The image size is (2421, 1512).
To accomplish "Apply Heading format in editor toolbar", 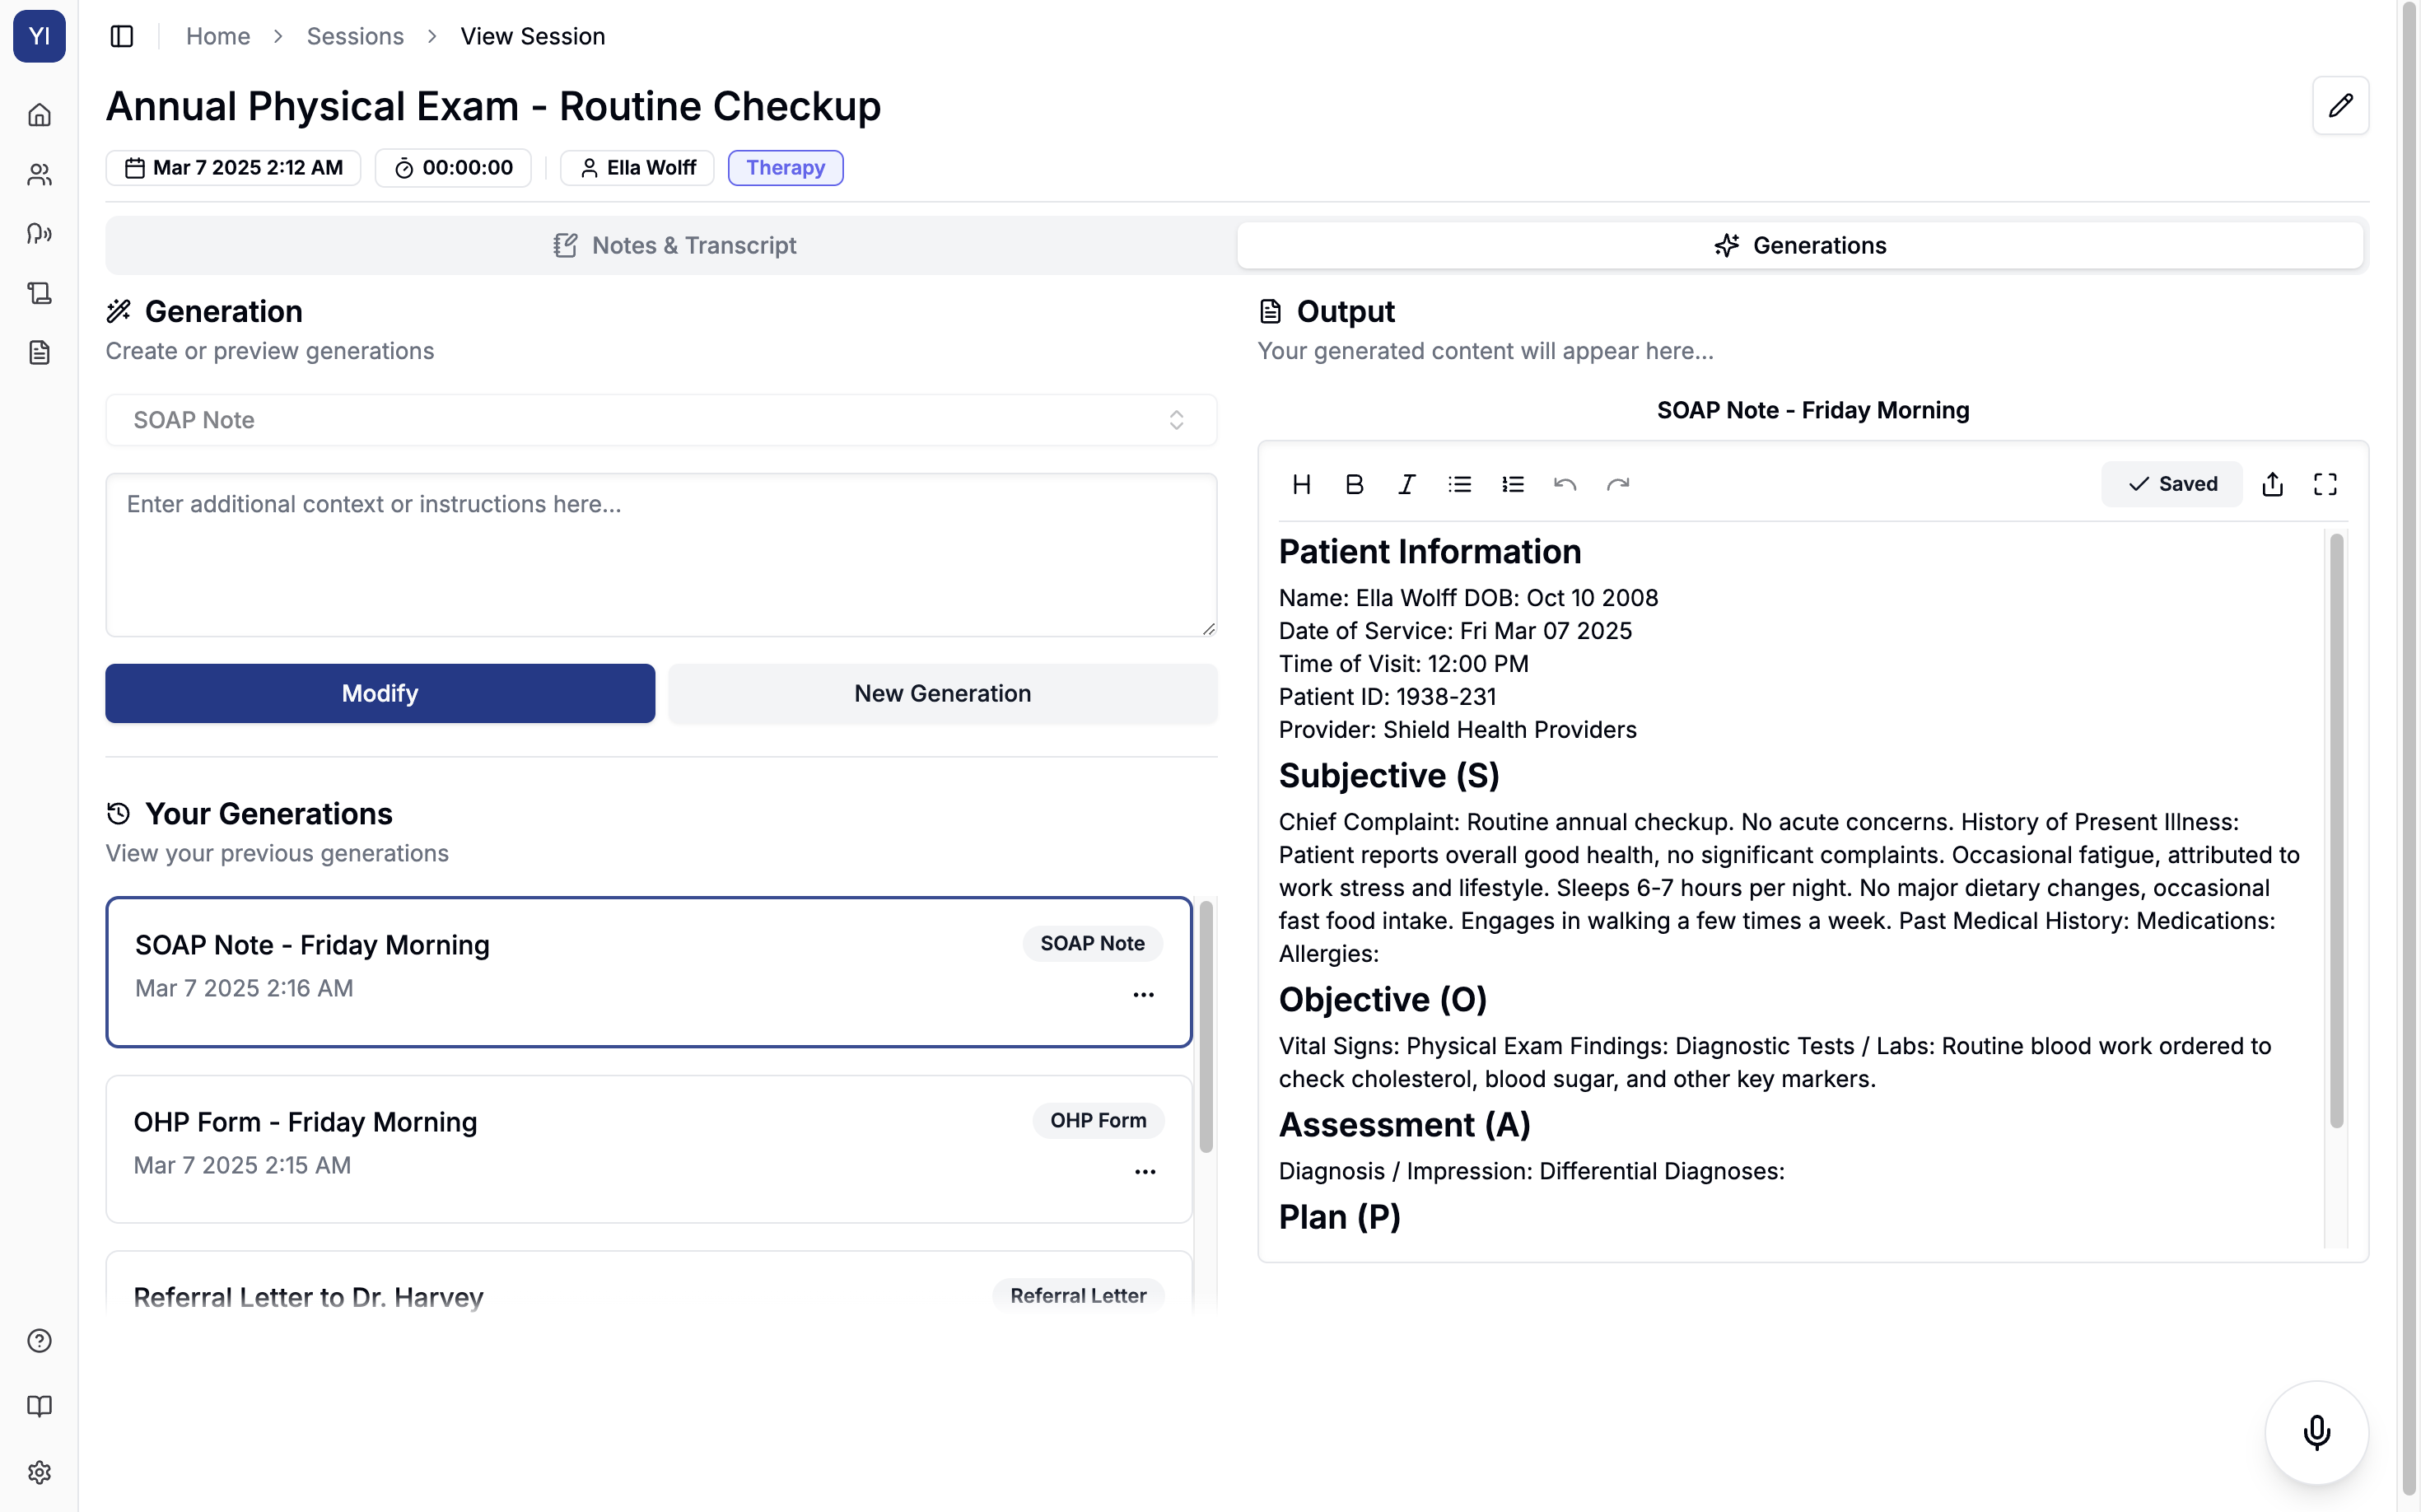I will pos(1301,484).
